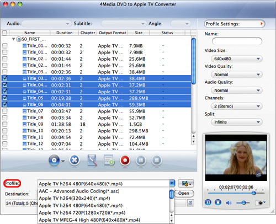Click the add profile icon

coord(109,160)
